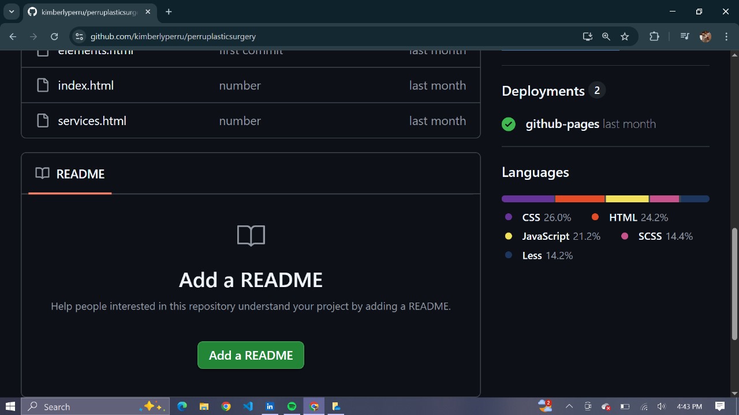Open the index.html file

point(85,85)
